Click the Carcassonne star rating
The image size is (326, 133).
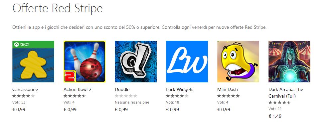coord(24,96)
